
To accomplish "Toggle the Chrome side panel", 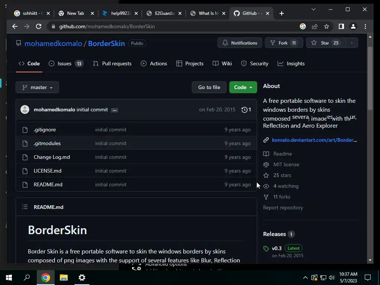I will [x=341, y=26].
